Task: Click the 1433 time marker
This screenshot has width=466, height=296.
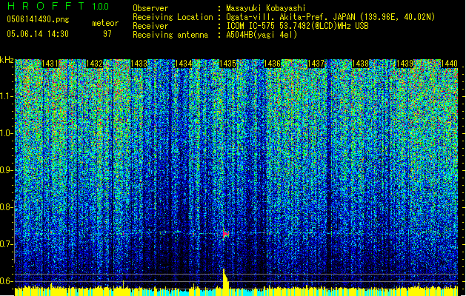Action: [x=139, y=64]
